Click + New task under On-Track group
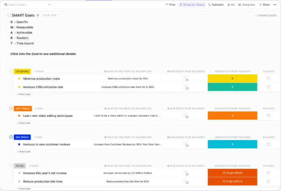The width and height of the screenshot is (281, 191). [24, 152]
